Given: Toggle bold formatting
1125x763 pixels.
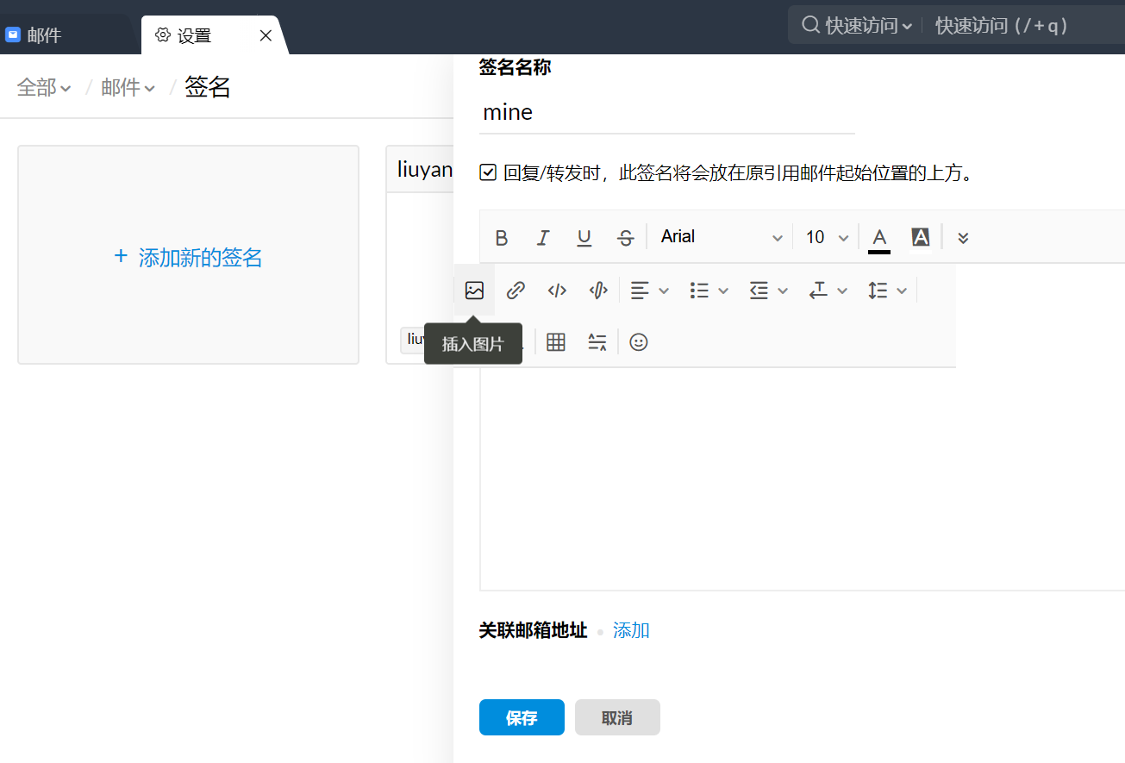Looking at the screenshot, I should [502, 238].
